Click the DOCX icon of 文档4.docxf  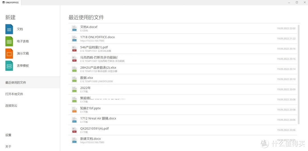coord(74,28)
